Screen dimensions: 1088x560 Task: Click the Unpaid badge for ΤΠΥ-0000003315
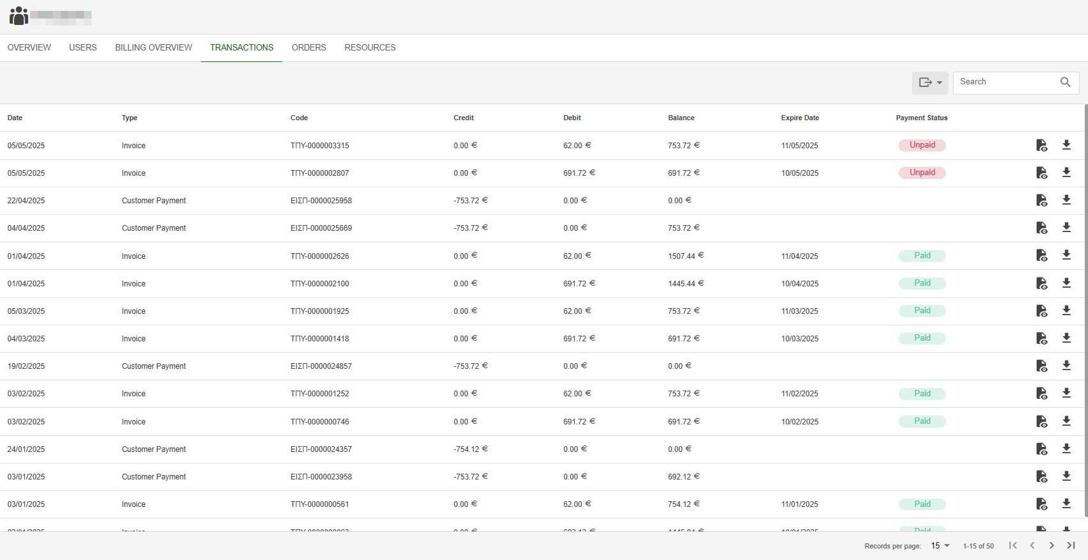point(922,145)
